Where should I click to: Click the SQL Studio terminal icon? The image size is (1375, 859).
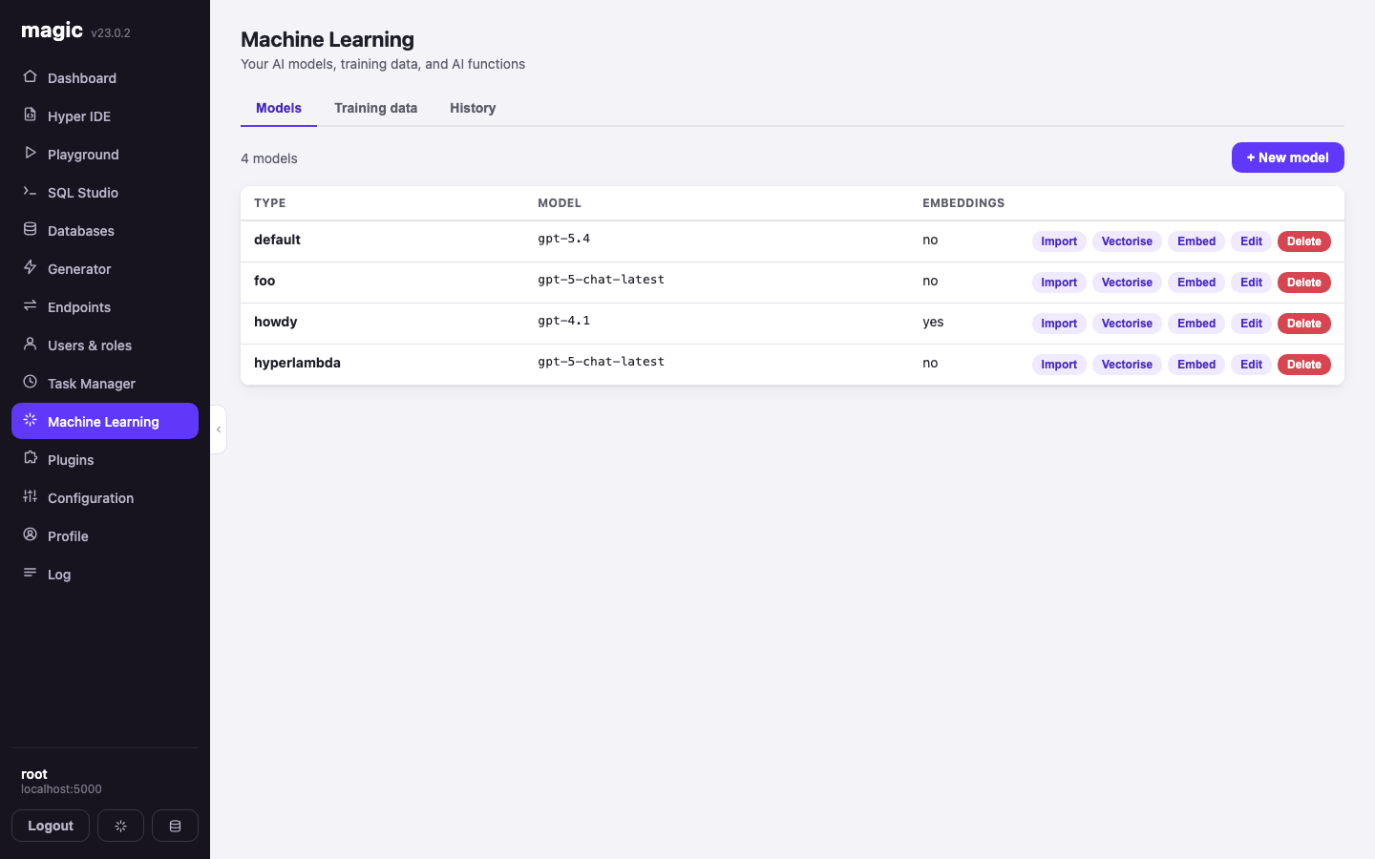[30, 191]
